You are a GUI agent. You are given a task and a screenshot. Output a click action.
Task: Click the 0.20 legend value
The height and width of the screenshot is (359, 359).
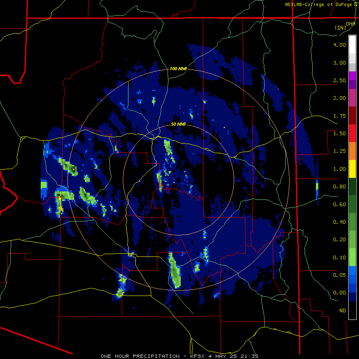(339, 240)
